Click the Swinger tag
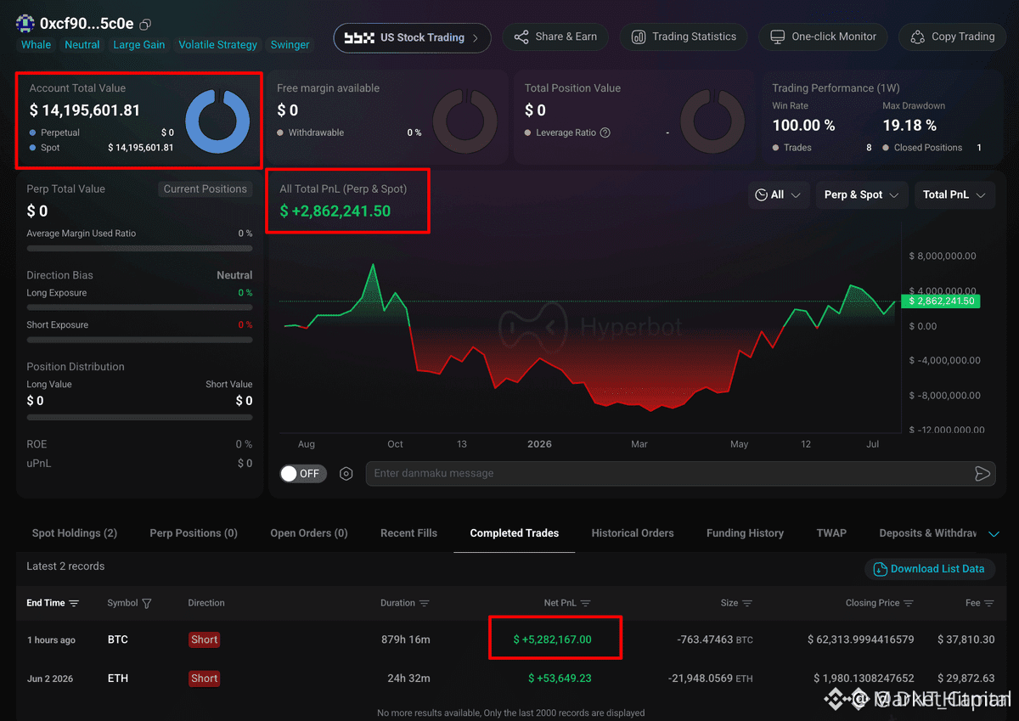 [290, 45]
